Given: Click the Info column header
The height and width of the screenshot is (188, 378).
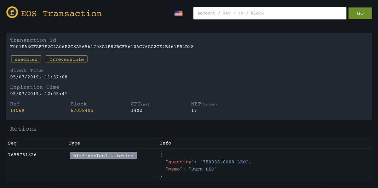Looking at the screenshot, I should pyautogui.click(x=165, y=143).
